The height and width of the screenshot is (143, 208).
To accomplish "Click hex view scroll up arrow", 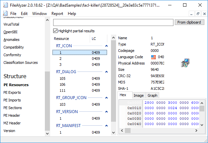I will [202, 103].
